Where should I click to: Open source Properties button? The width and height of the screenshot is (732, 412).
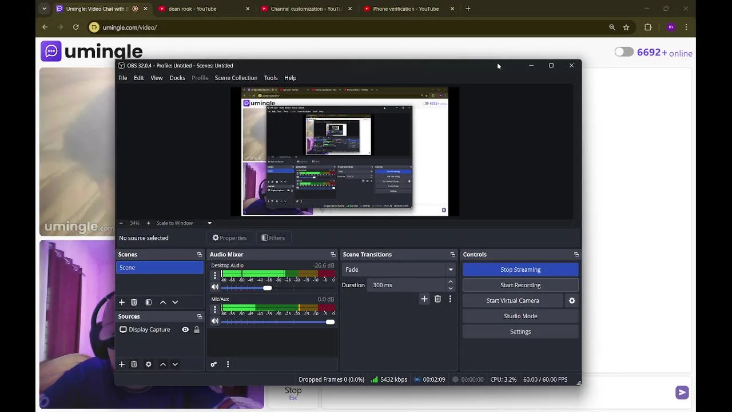229,238
